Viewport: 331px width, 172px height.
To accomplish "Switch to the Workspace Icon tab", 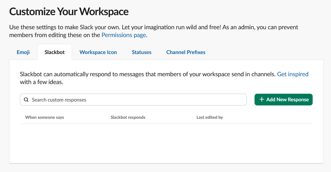I will click(98, 52).
